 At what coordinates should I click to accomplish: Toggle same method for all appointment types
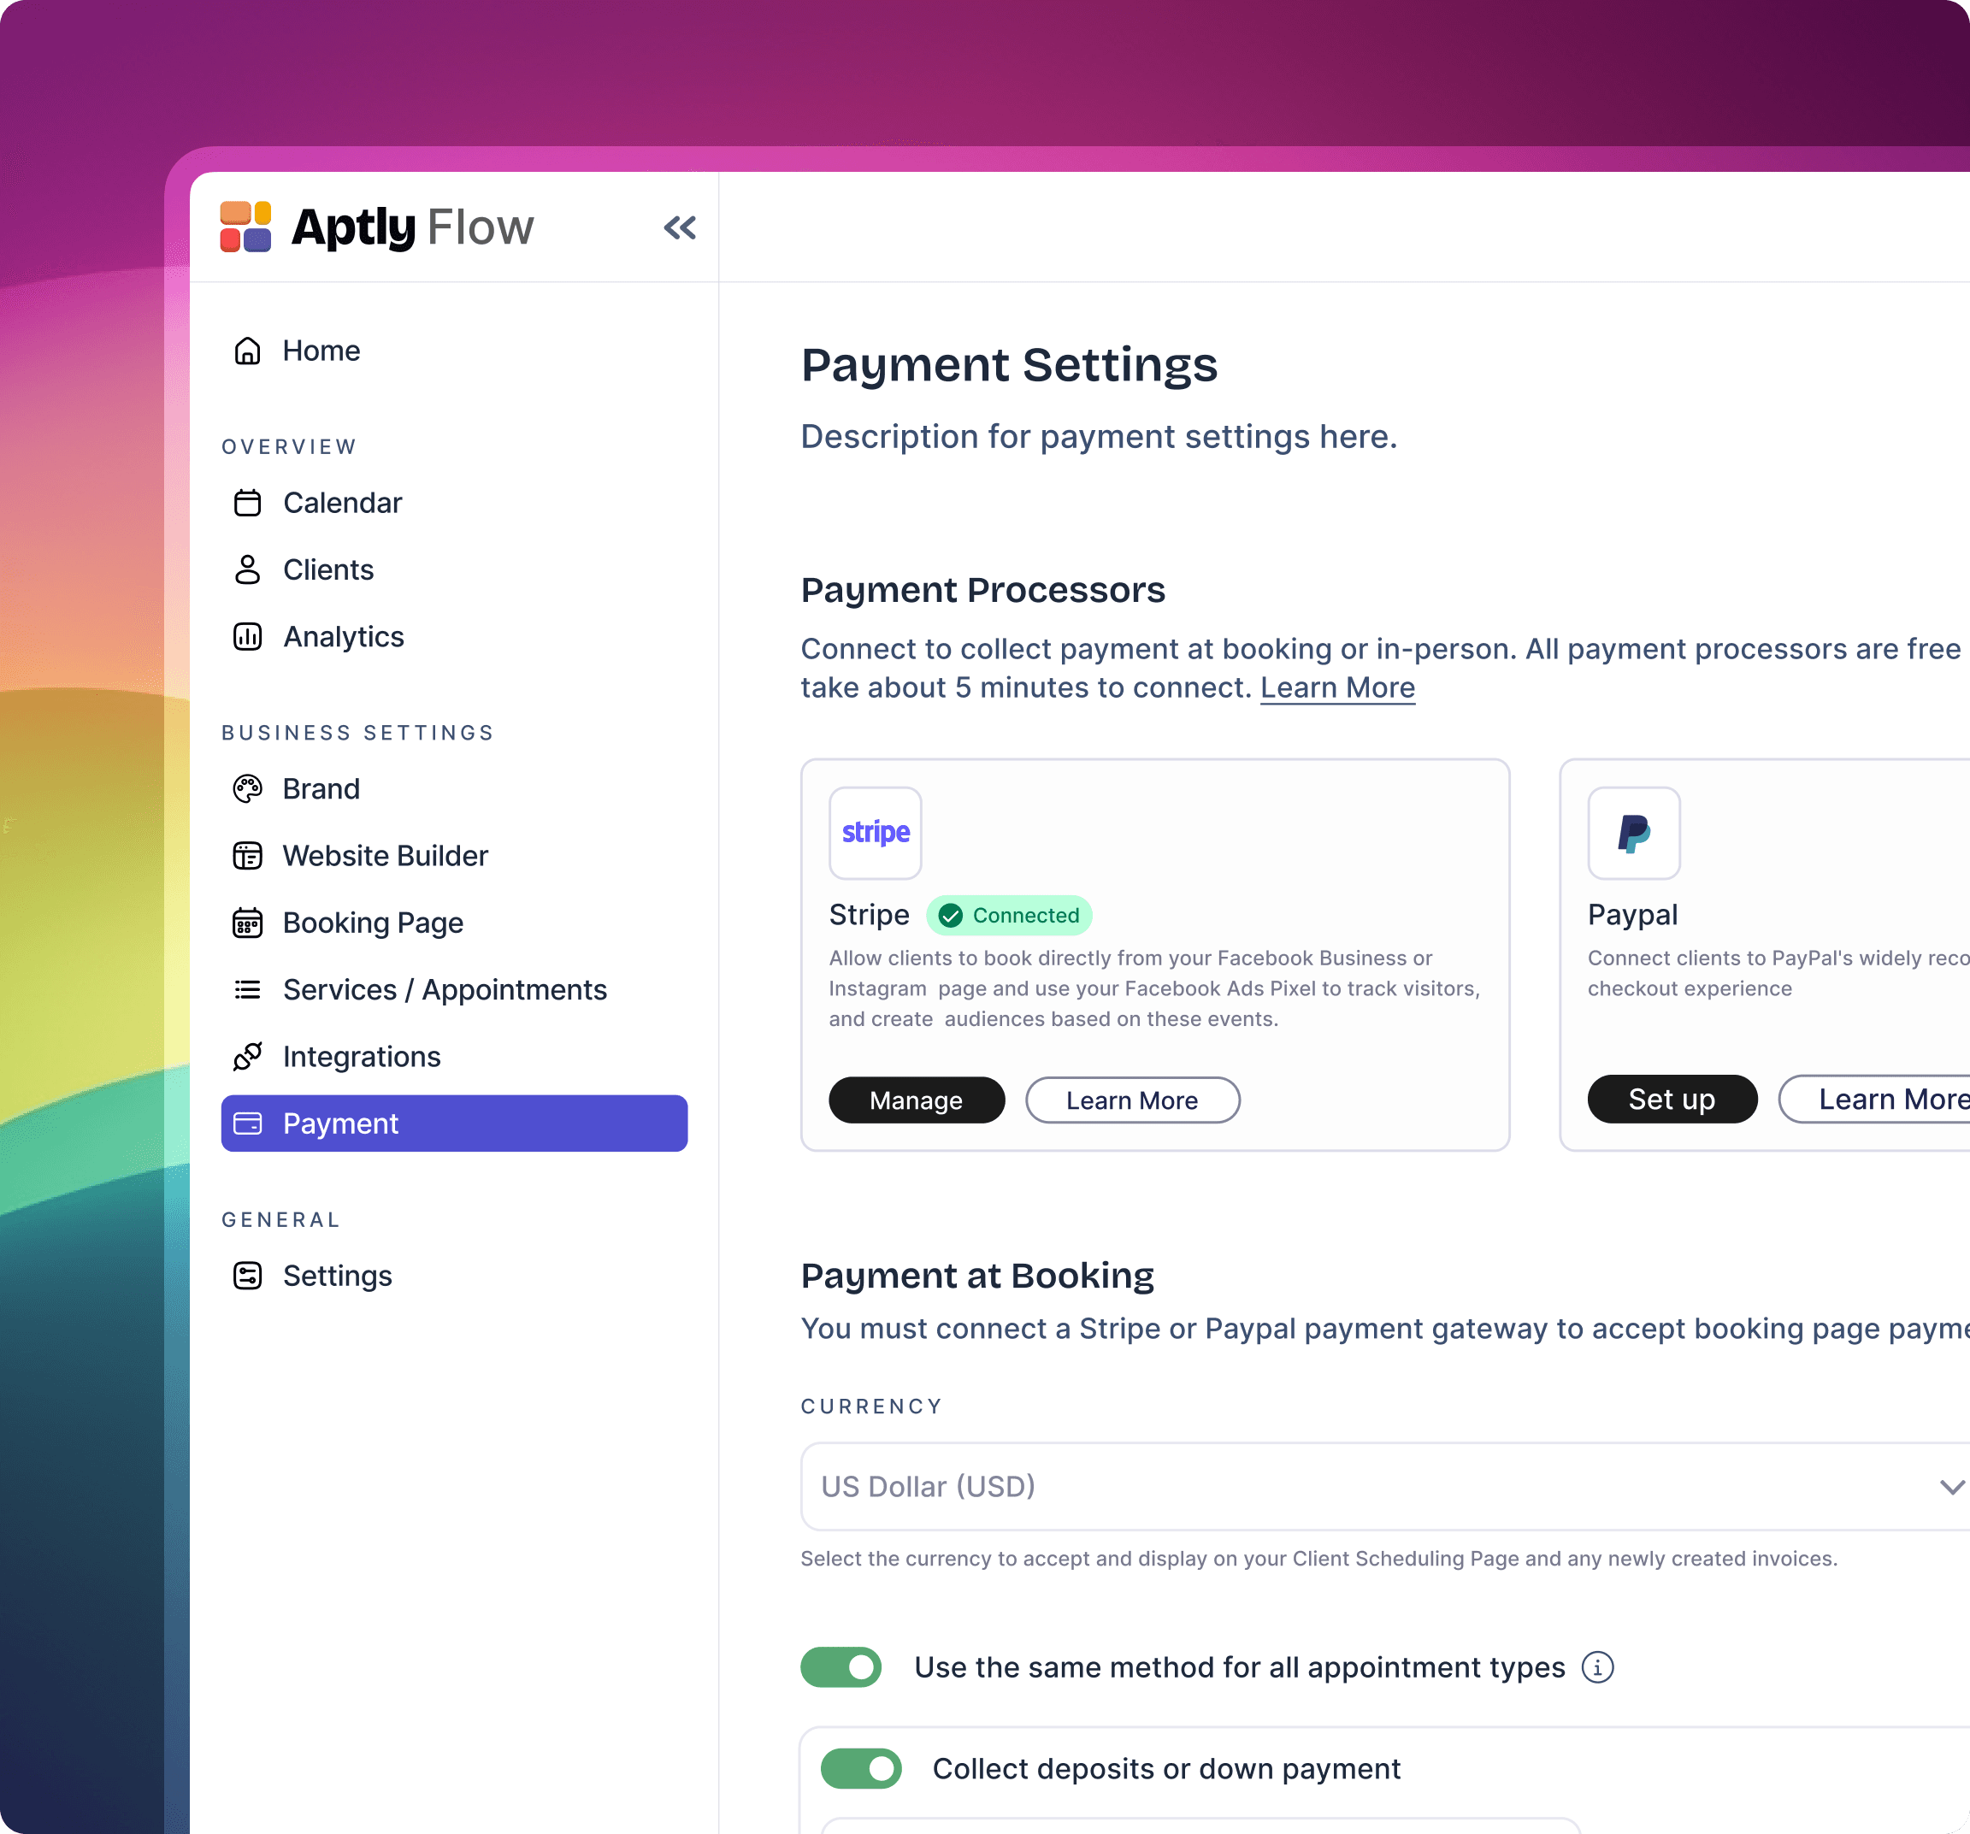840,1667
